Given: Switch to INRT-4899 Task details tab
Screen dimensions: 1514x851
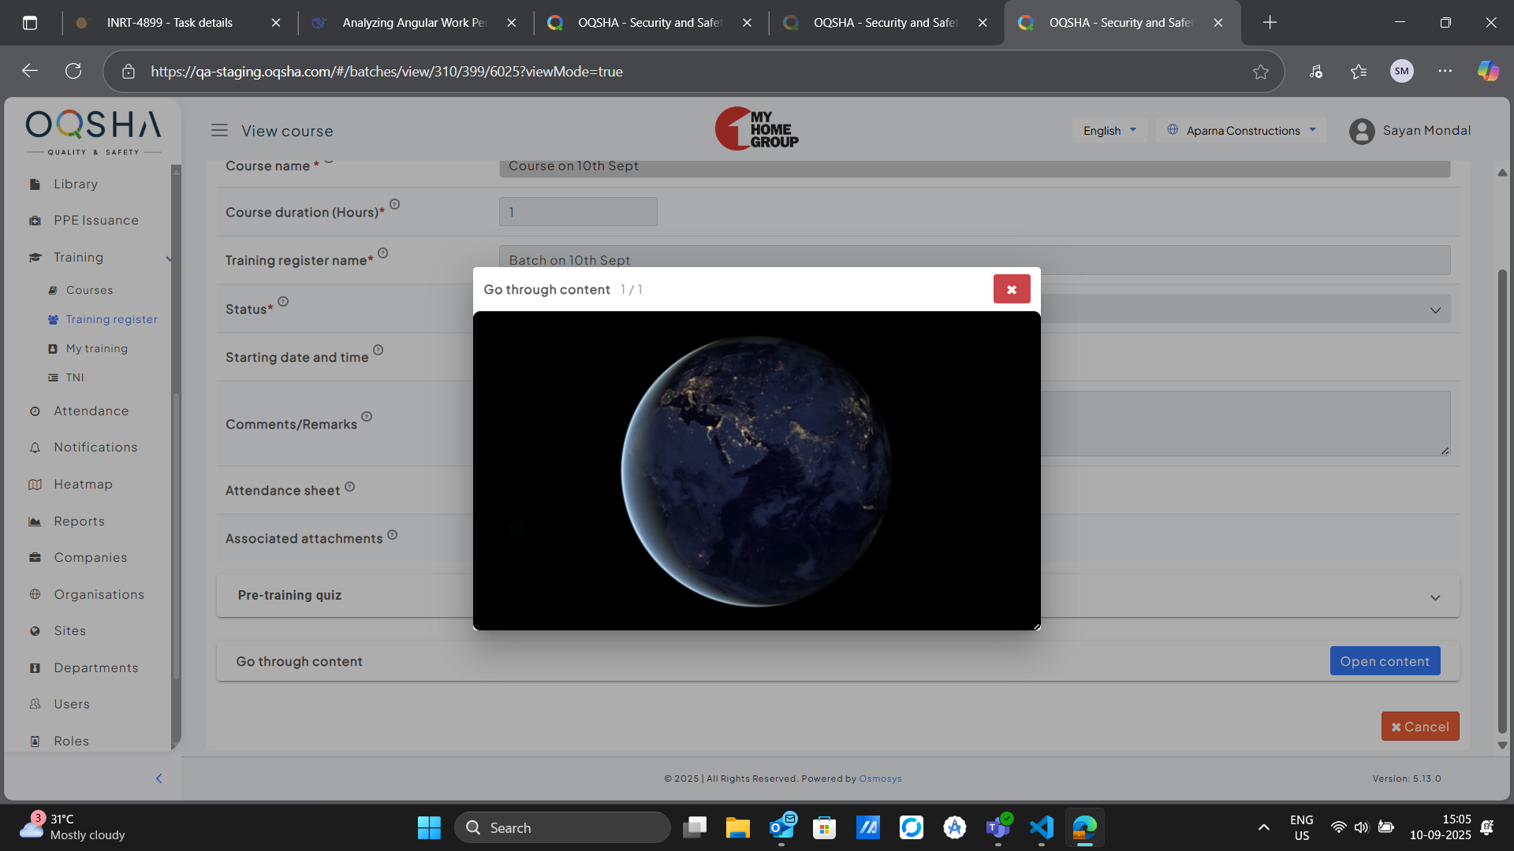Looking at the screenshot, I should tap(170, 23).
